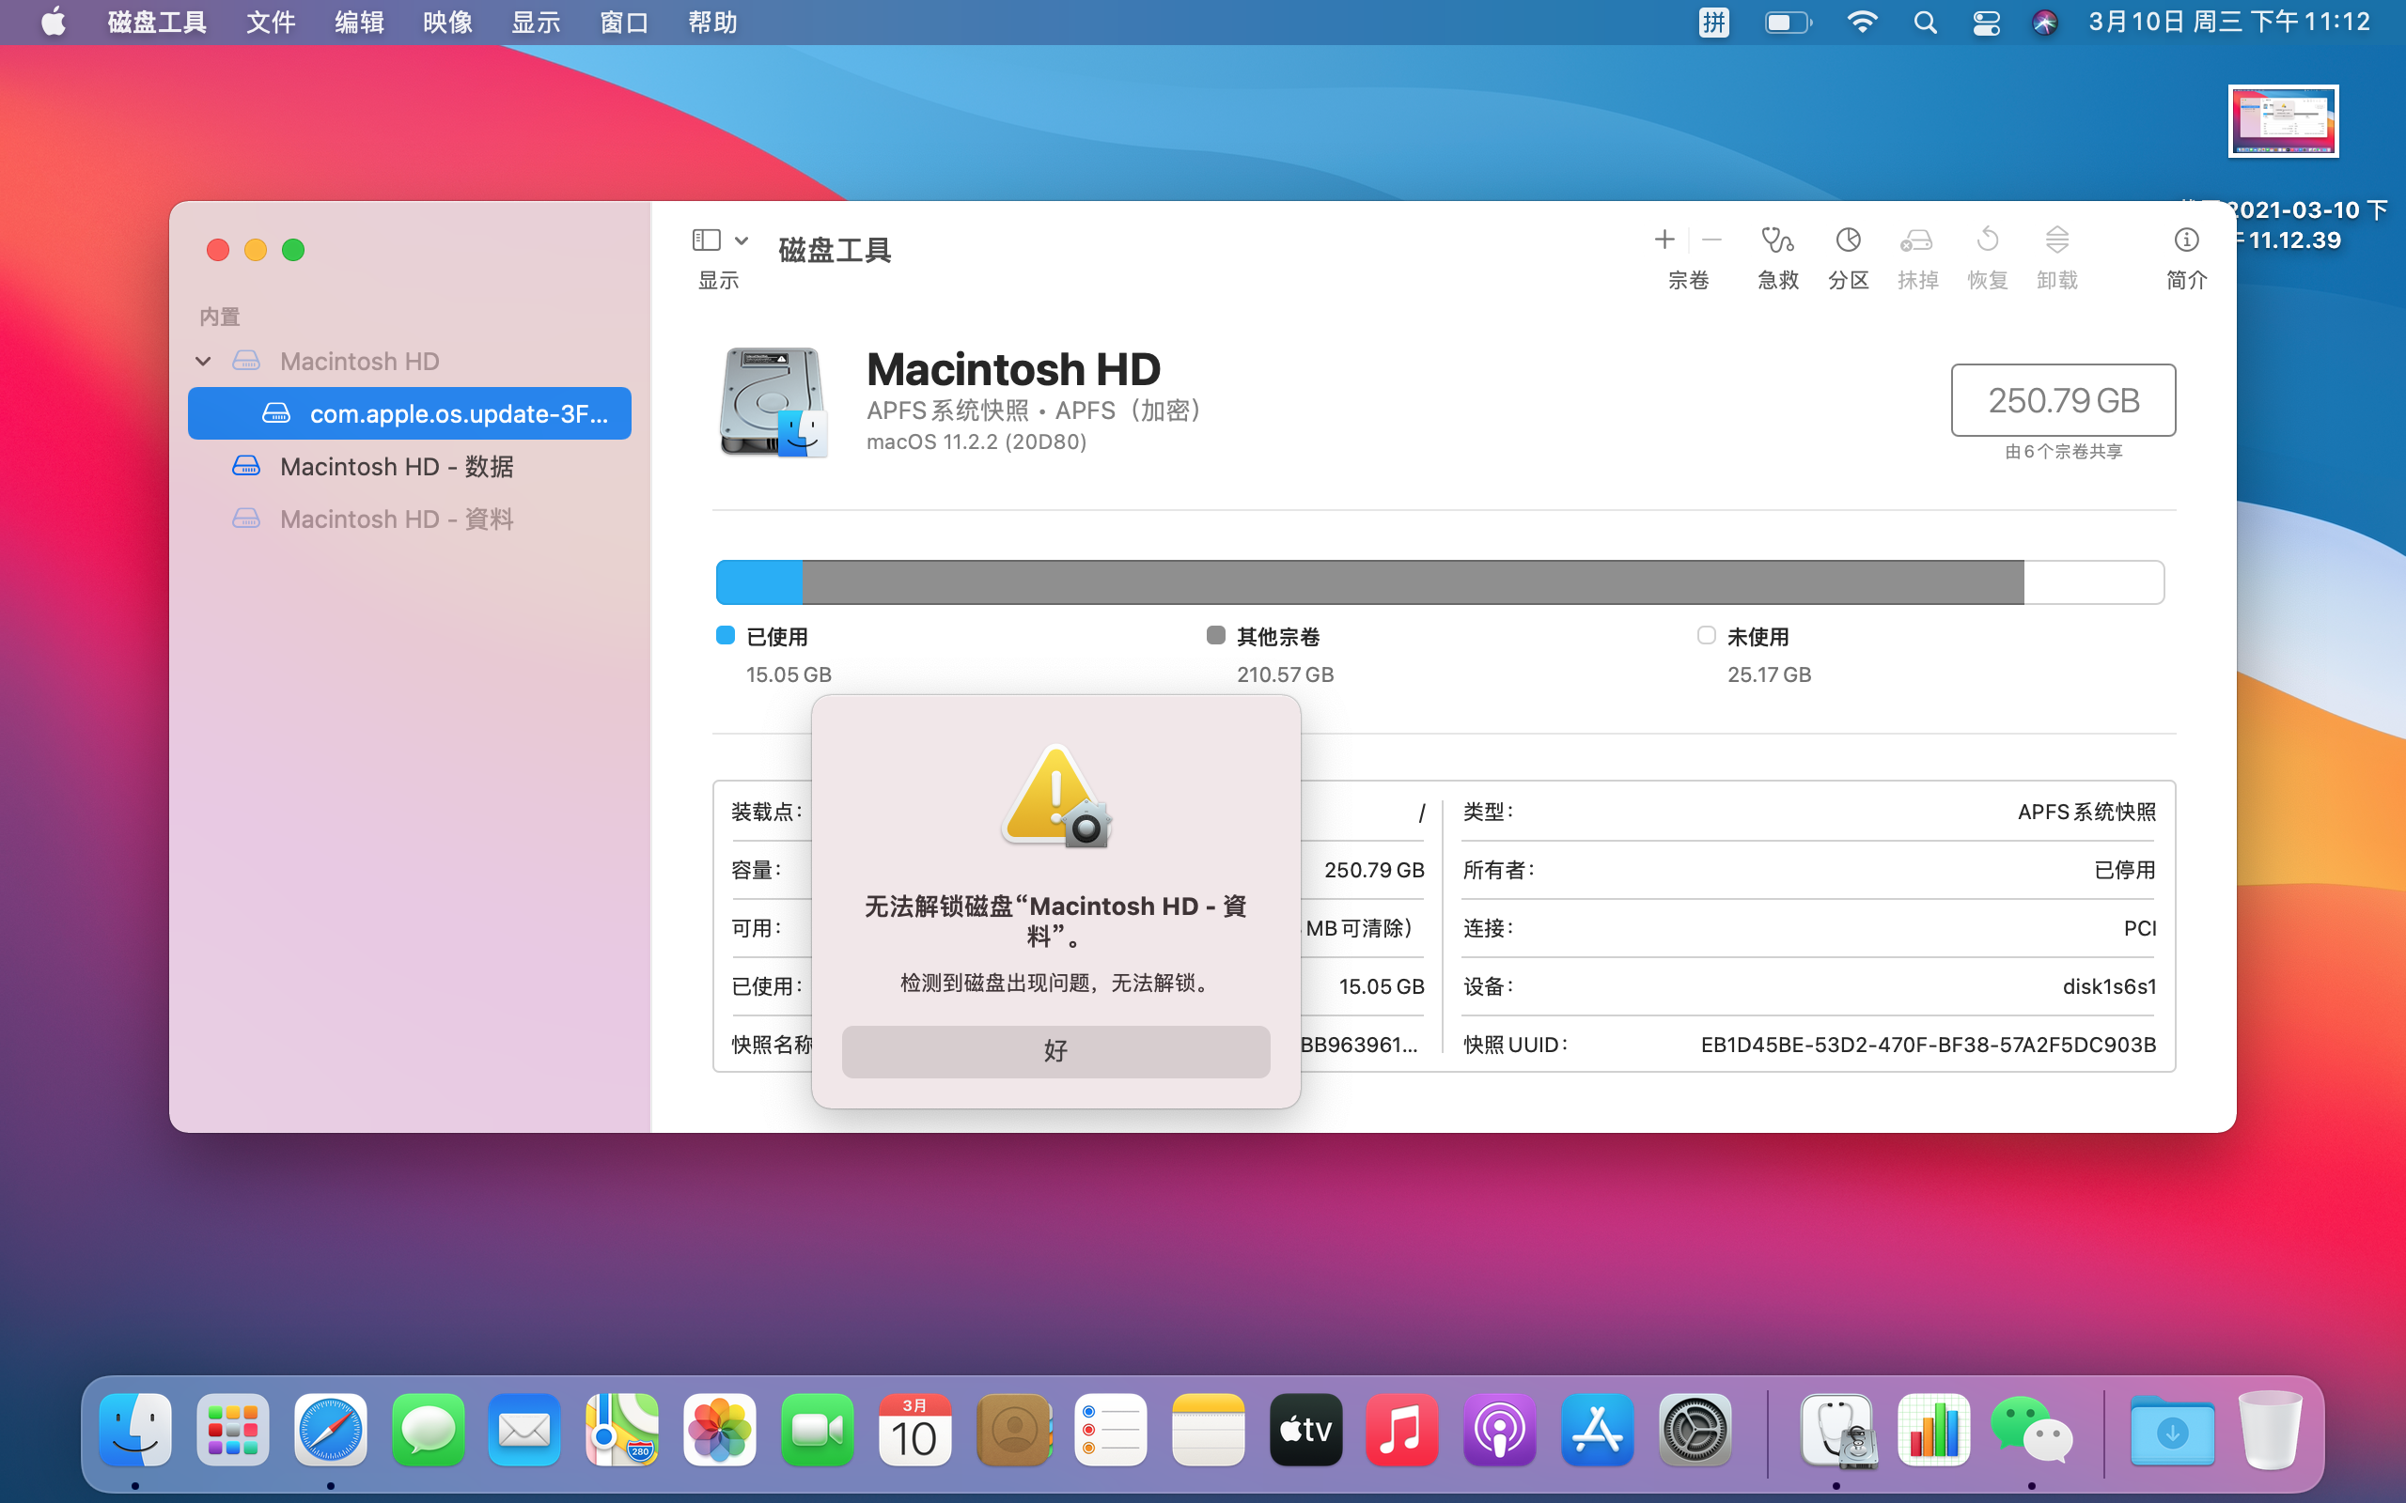Open the 映像 menu
This screenshot has height=1503, width=2406.
click(447, 22)
